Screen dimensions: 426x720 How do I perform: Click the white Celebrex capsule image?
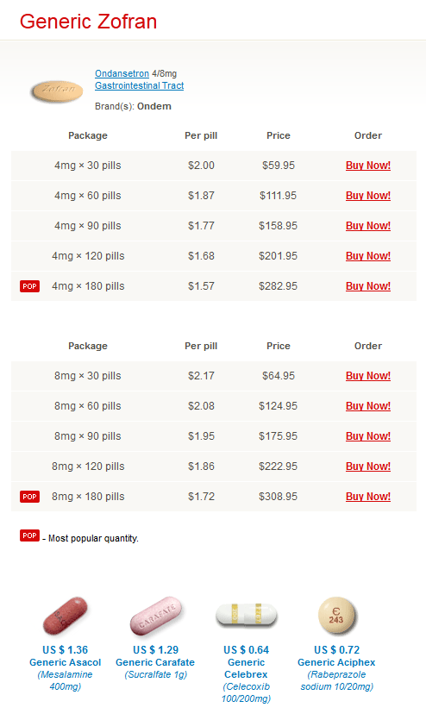click(246, 615)
